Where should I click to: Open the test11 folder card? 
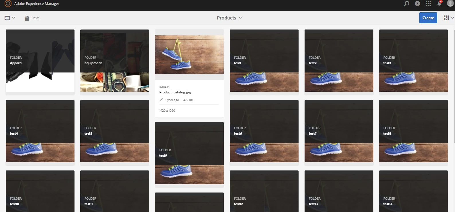115,191
